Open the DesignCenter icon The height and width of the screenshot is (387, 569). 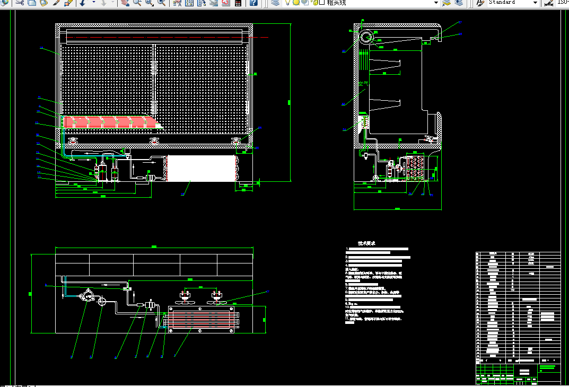189,3
